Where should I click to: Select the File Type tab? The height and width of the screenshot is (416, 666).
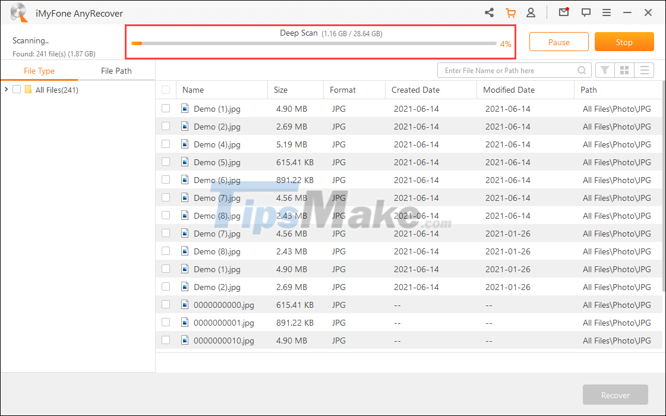tap(39, 70)
